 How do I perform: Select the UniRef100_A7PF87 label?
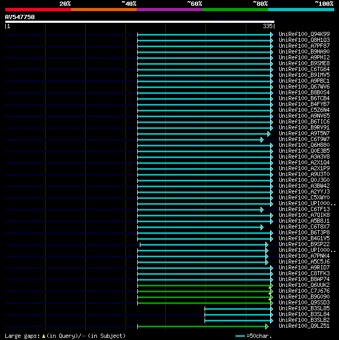304,46
